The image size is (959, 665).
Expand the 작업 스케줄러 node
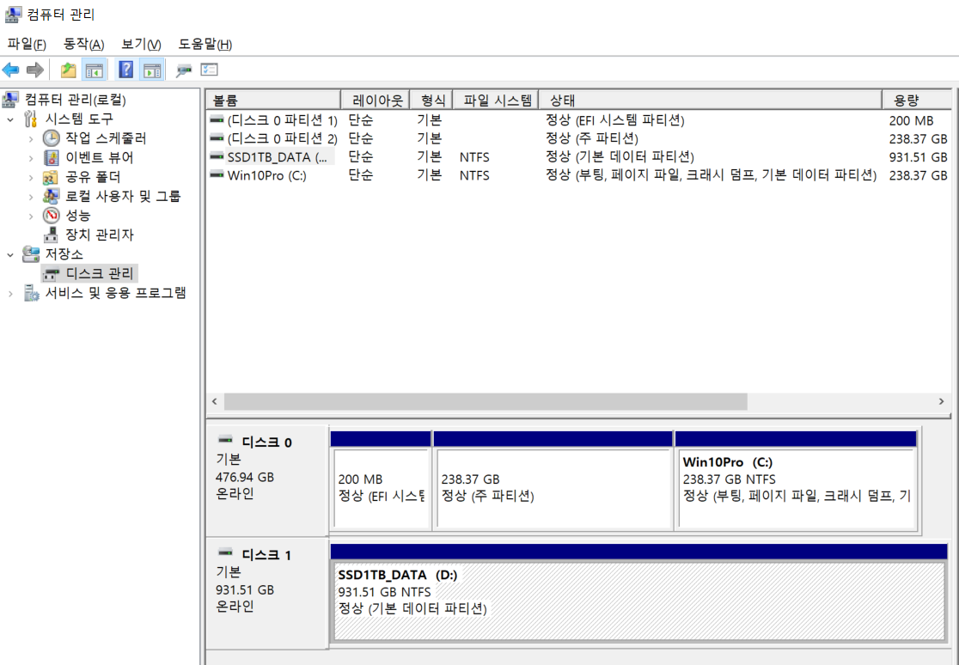click(31, 139)
